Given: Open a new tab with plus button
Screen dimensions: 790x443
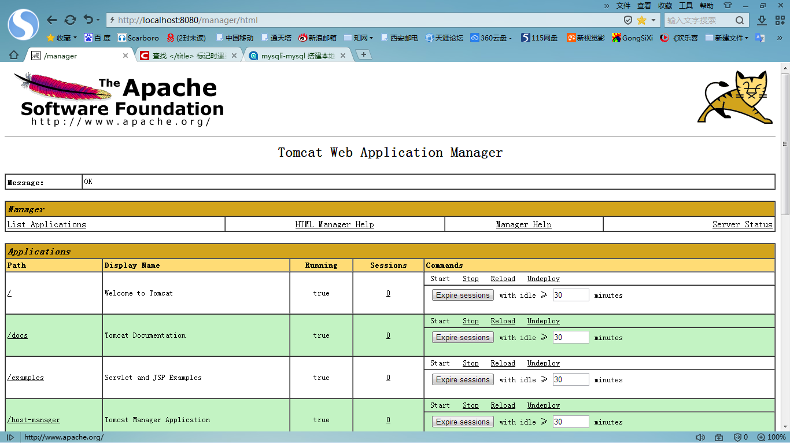Looking at the screenshot, I should tap(363, 54).
